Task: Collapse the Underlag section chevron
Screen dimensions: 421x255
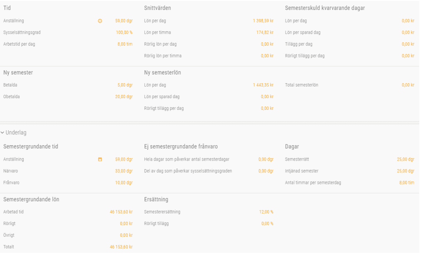Action: point(2,133)
